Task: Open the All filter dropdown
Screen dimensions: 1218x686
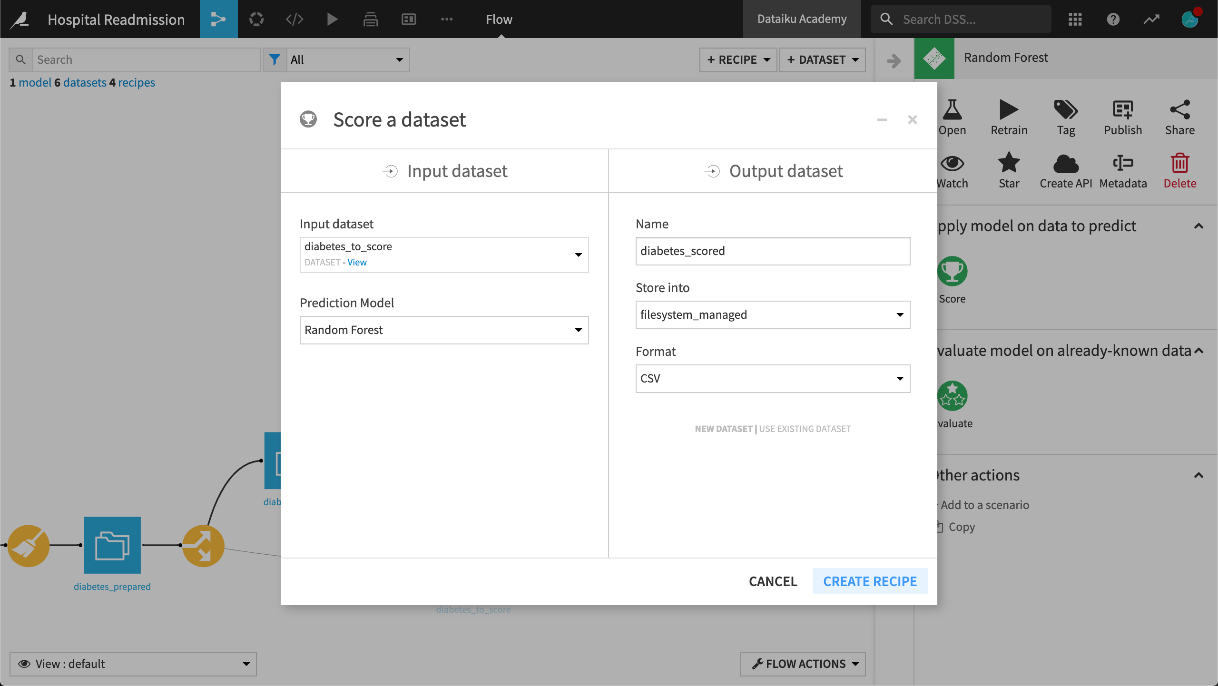Action: point(348,59)
